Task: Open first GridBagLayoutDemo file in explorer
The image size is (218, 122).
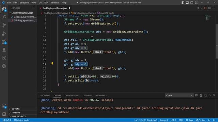Action: pyautogui.click(x=22, y=17)
